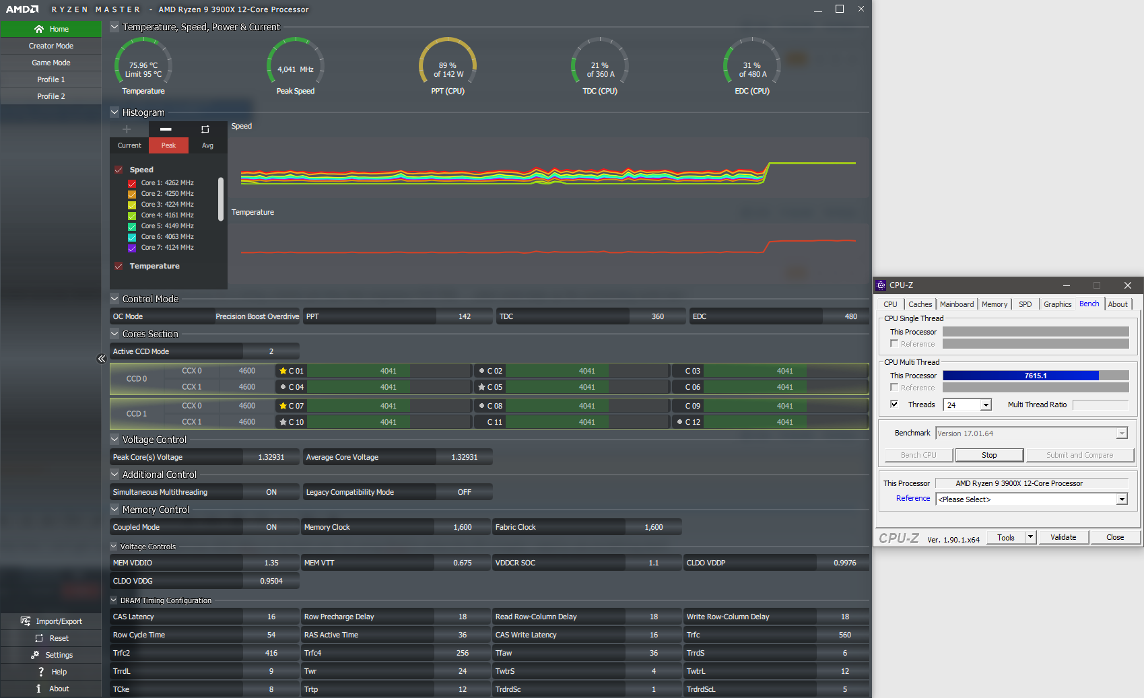Toggle the Threads checkbox in CPU-Z

pyautogui.click(x=894, y=405)
